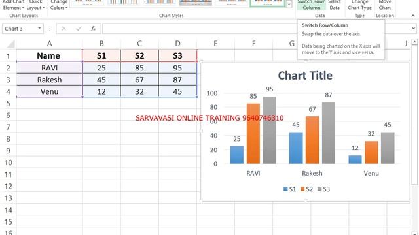
Task: Click cell B4 containing 12
Action: click(x=101, y=91)
